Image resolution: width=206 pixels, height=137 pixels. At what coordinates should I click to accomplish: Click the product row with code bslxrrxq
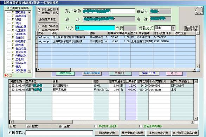pyautogui.click(x=116, y=37)
